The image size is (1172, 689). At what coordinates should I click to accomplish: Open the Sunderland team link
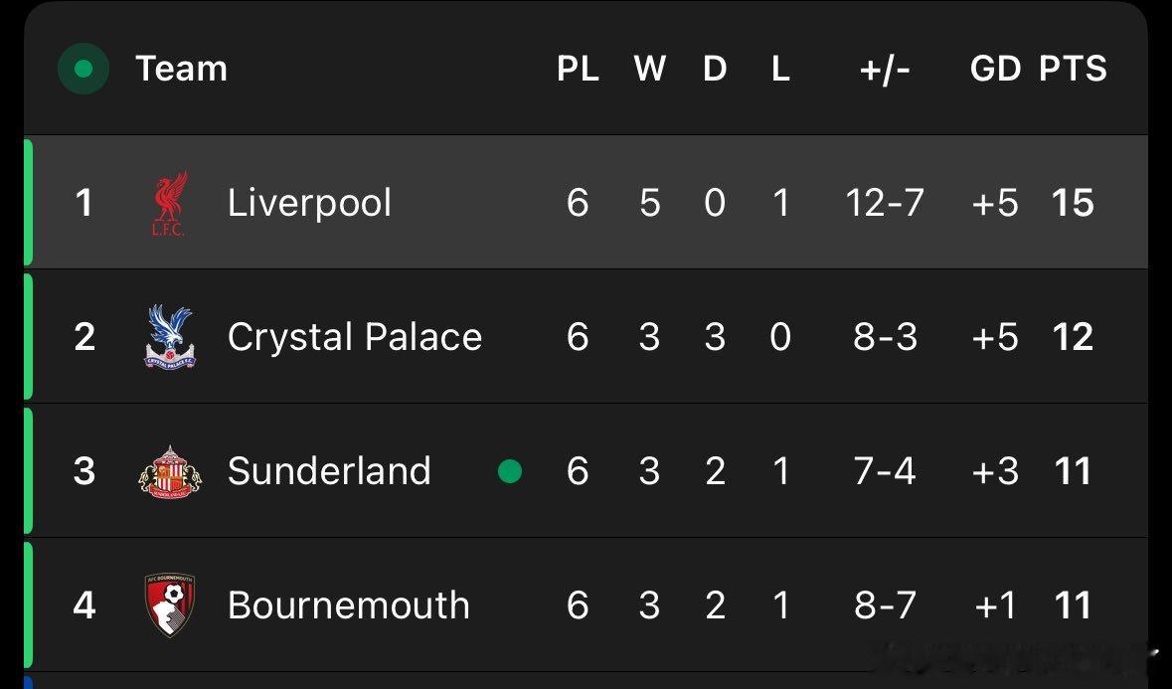point(329,471)
